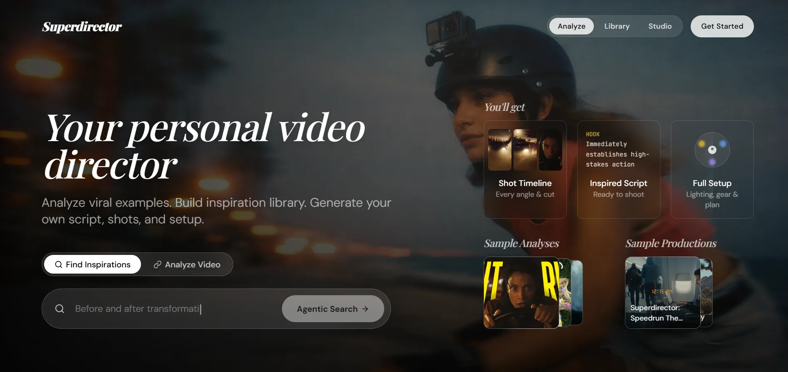Select the purple light dot in setup diagram
The height and width of the screenshot is (372, 788).
(x=712, y=162)
